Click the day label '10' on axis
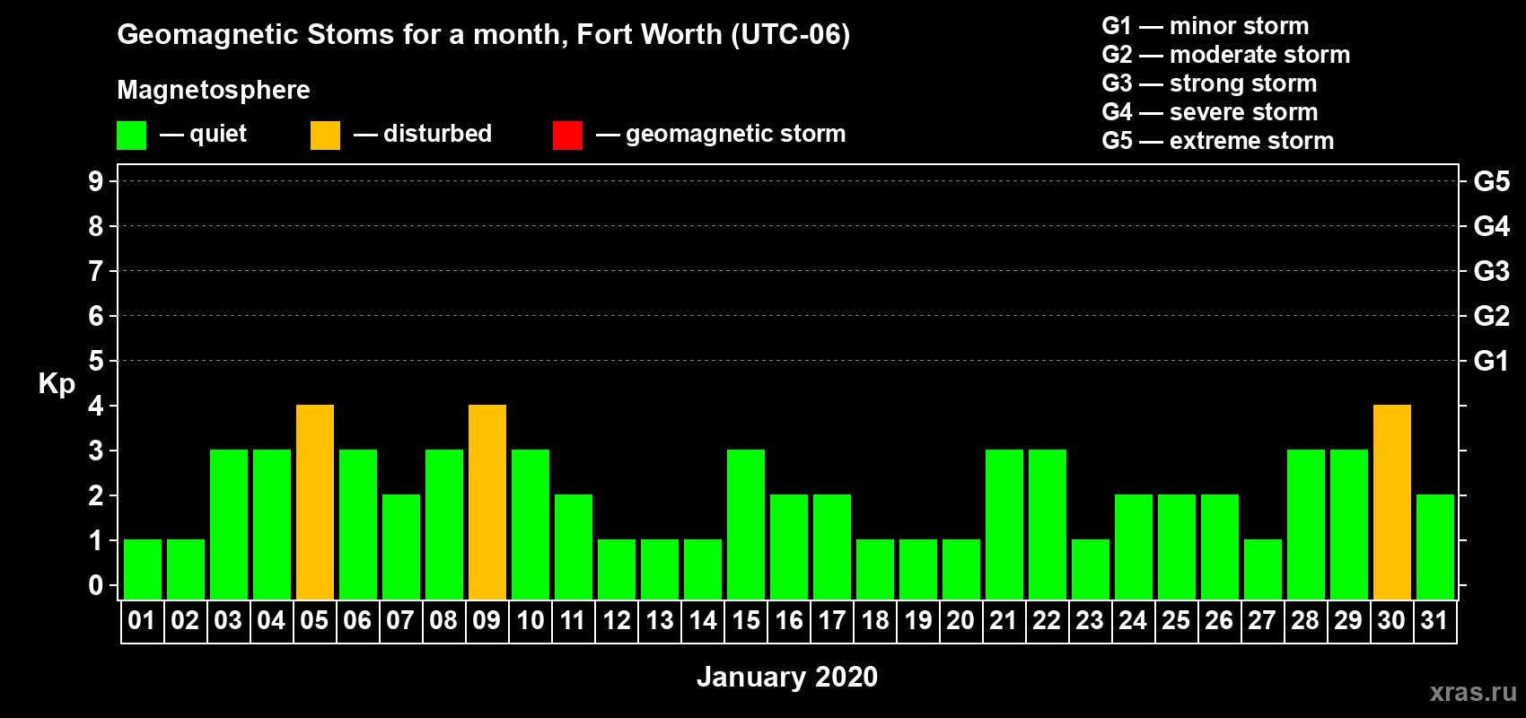Screen dimensions: 1526x718 pos(531,621)
